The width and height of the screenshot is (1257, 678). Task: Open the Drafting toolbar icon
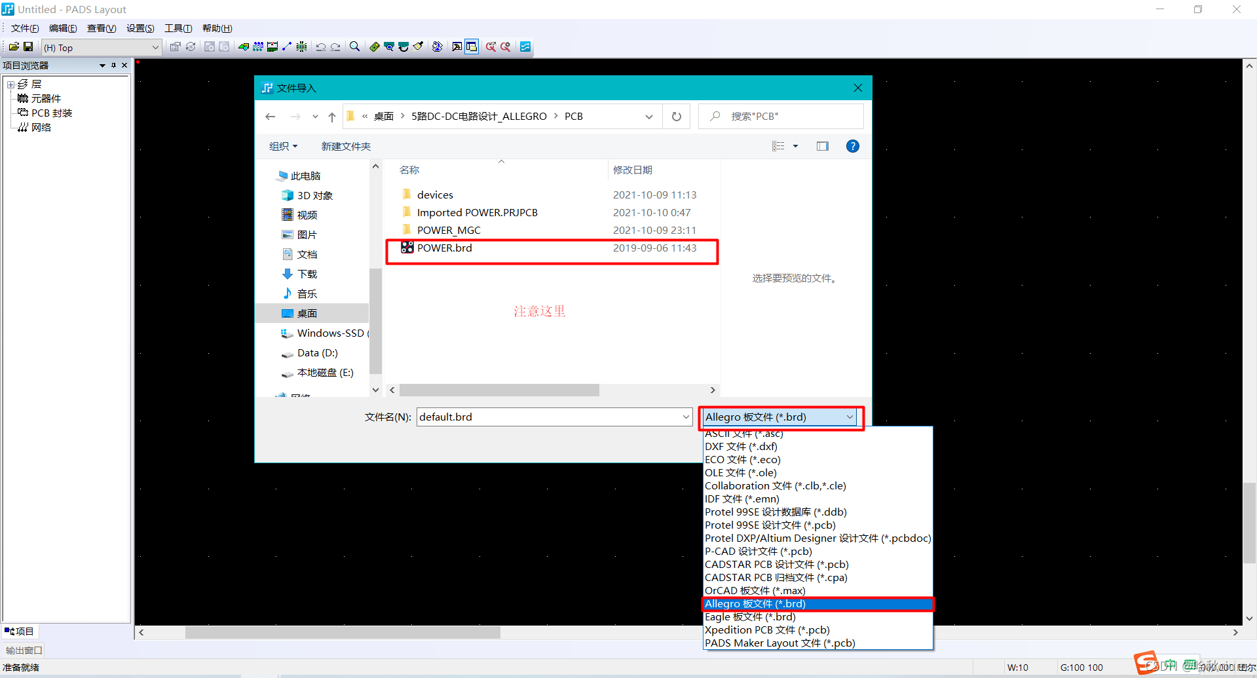point(244,47)
